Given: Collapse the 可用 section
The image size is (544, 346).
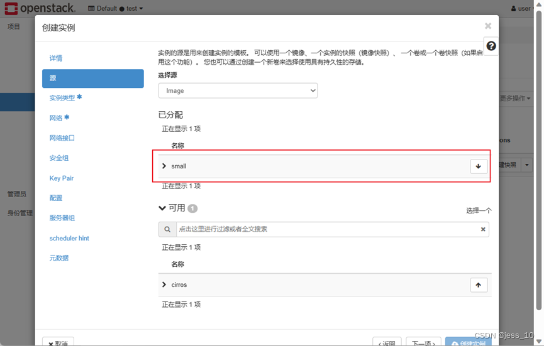Looking at the screenshot, I should [x=162, y=208].
